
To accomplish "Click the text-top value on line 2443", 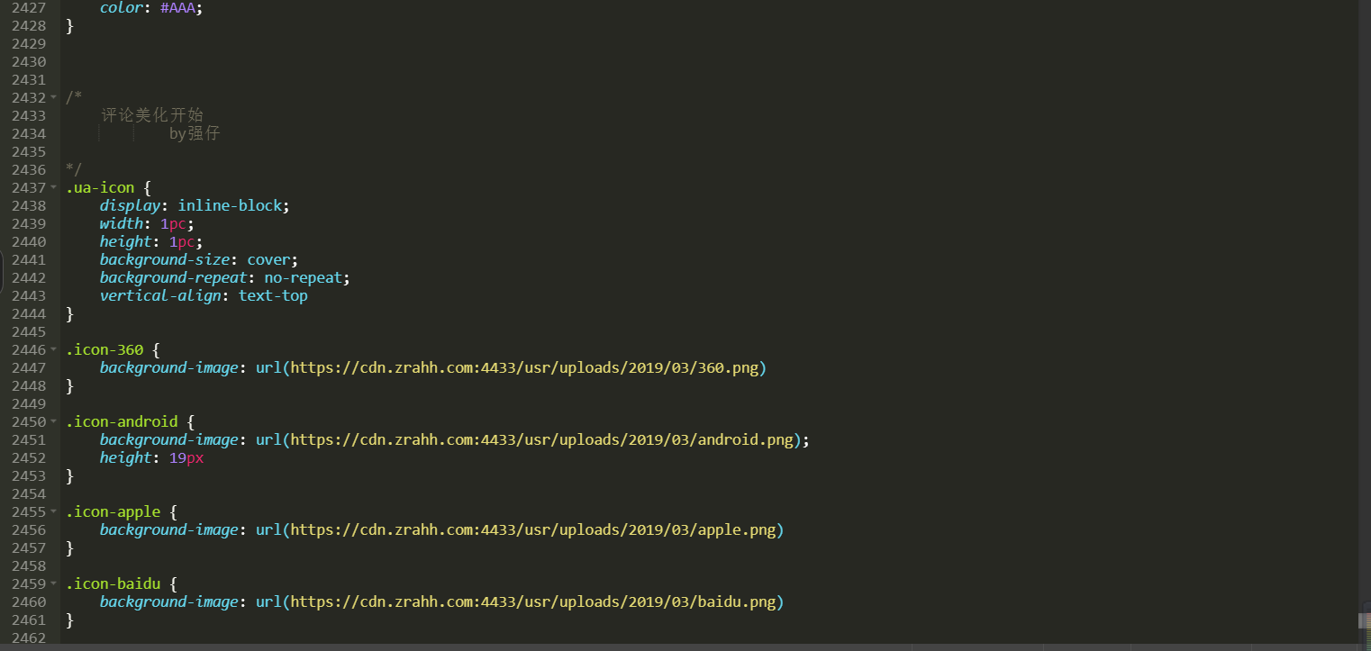I will (272, 295).
